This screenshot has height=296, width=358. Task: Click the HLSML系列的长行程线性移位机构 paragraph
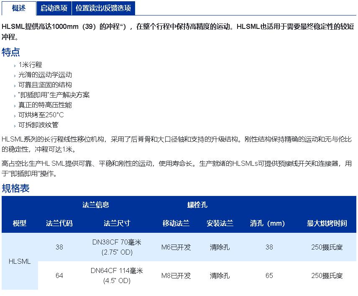pos(176,144)
